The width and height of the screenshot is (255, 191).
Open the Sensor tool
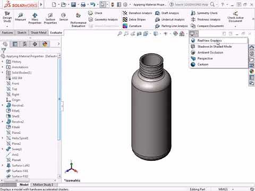tap(64, 17)
